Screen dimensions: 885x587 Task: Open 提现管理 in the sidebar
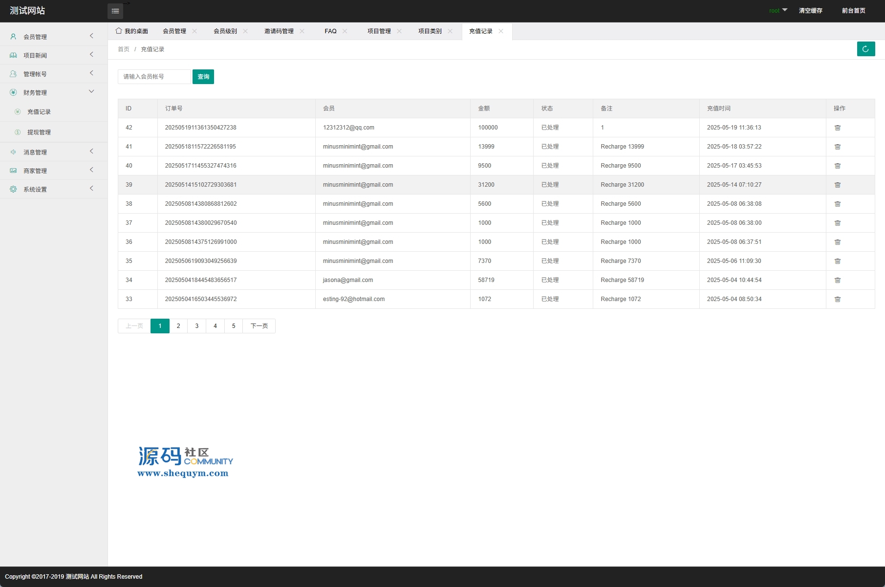(39, 132)
